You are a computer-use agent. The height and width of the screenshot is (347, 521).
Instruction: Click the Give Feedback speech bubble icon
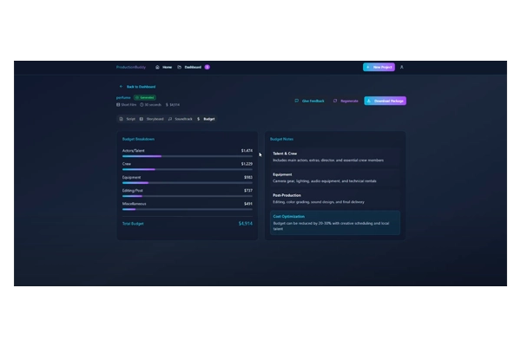click(x=297, y=101)
